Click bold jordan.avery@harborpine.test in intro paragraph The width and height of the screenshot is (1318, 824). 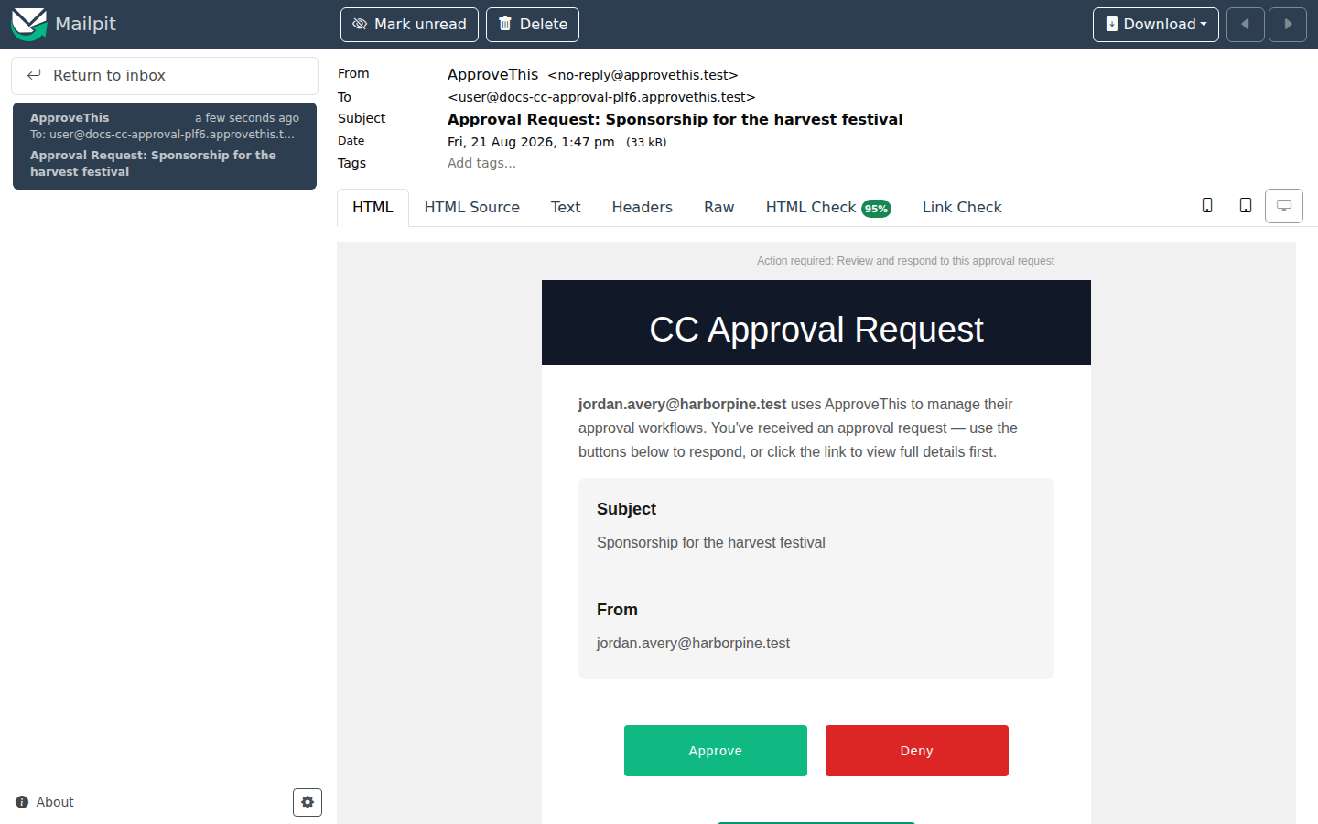pyautogui.click(x=683, y=404)
